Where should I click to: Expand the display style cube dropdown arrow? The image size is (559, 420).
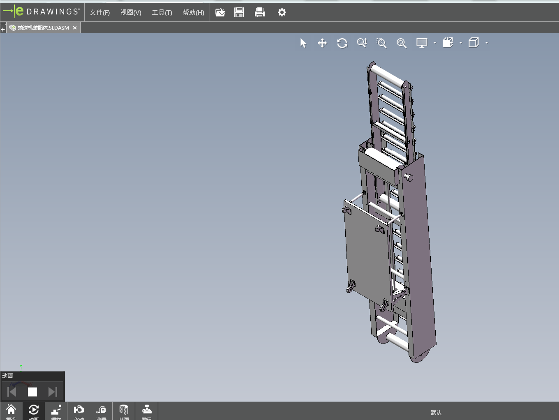tap(487, 43)
